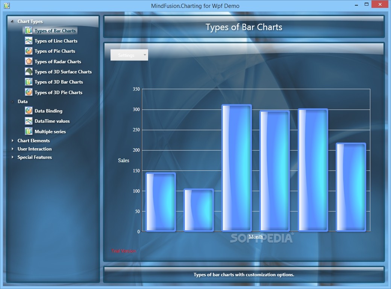Open Types of 3D Bar Charts demo

point(59,82)
